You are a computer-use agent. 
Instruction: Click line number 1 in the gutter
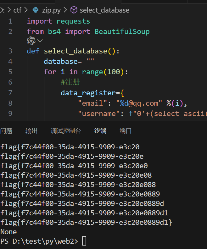click(10, 21)
